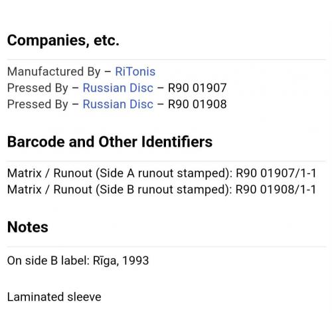Open the RiTonis manufacturer link

point(135,72)
